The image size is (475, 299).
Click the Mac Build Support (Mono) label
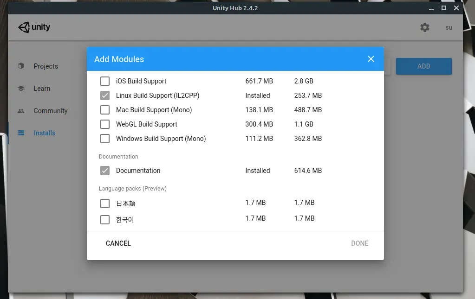154,110
